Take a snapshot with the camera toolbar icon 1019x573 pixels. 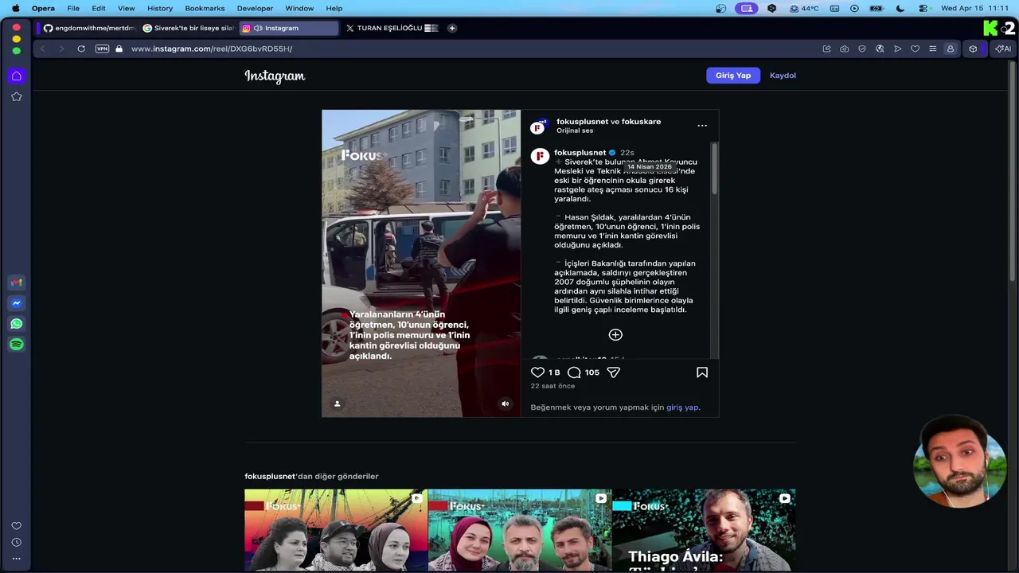coord(844,49)
